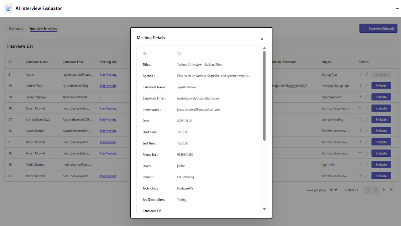Viewport: 401px width, 226px height.
Task: Click Evaluate for Anshul khandelwal
Action: pyautogui.click(x=381, y=120)
